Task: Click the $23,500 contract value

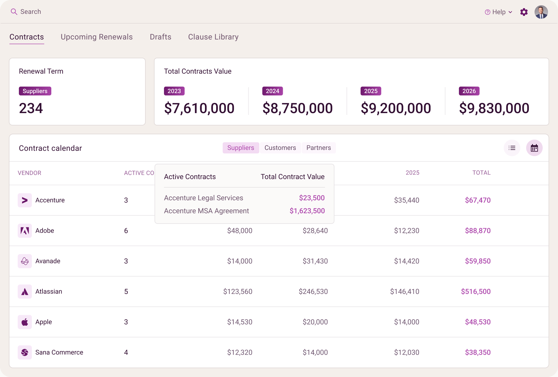Action: click(312, 198)
